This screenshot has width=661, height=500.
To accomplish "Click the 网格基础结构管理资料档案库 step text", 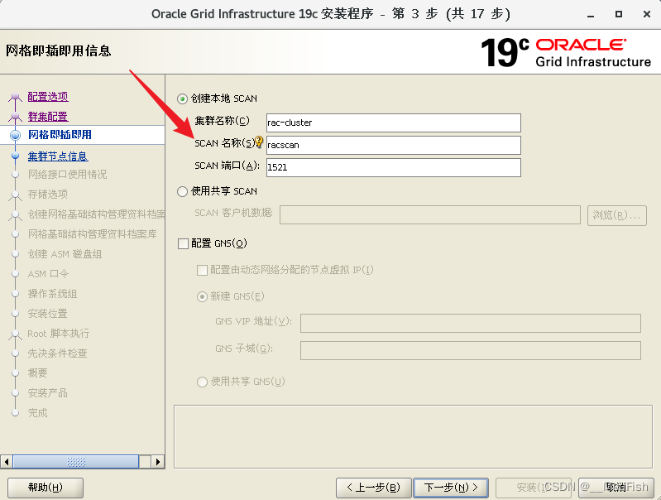I will coord(93,234).
